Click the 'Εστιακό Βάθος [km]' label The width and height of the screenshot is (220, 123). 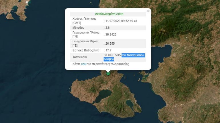[x=86, y=50]
